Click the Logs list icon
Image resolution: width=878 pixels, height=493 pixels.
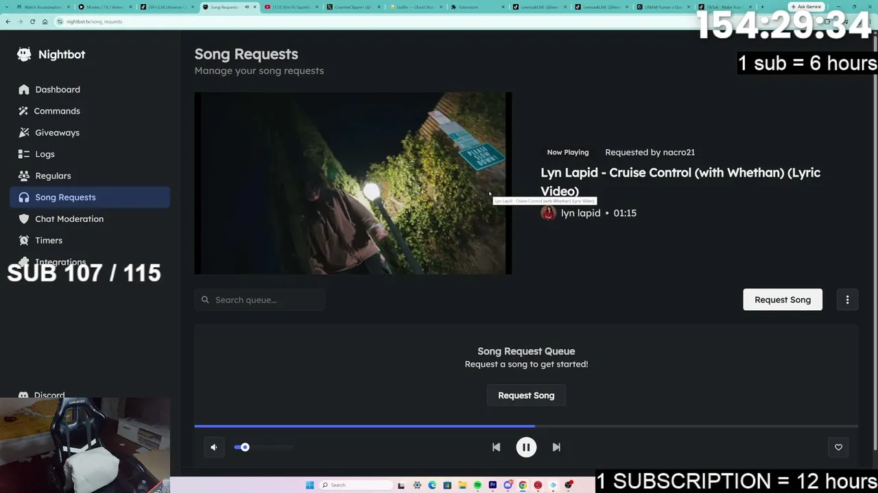coord(24,154)
